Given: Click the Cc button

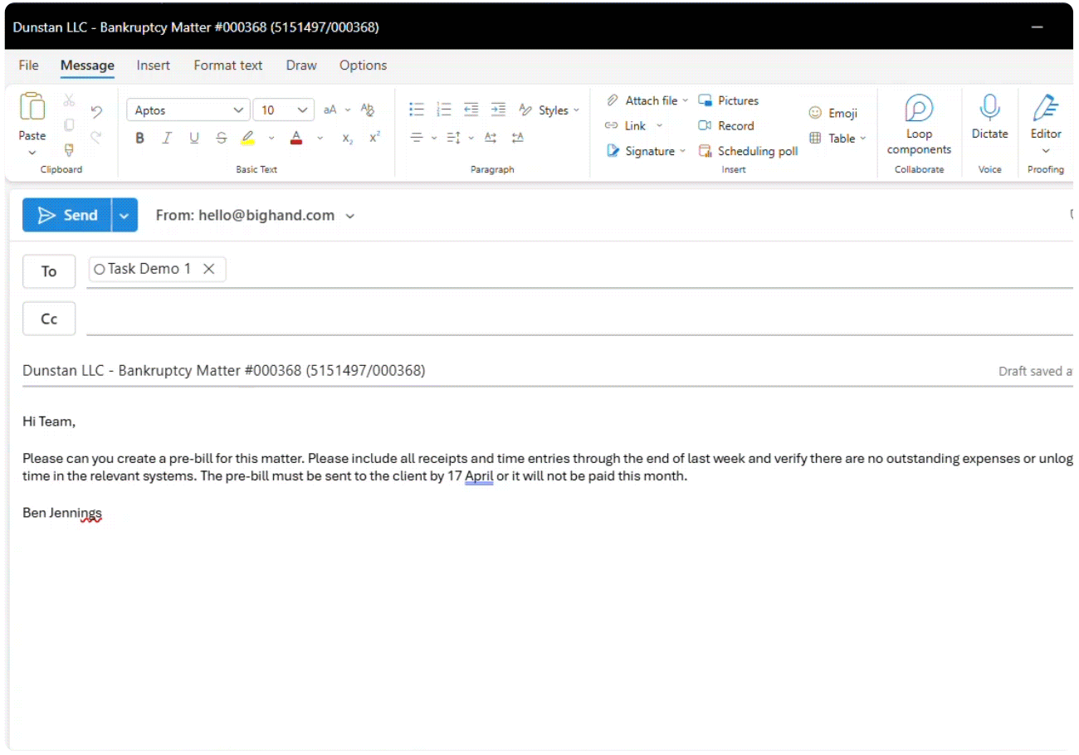Looking at the screenshot, I should [49, 319].
